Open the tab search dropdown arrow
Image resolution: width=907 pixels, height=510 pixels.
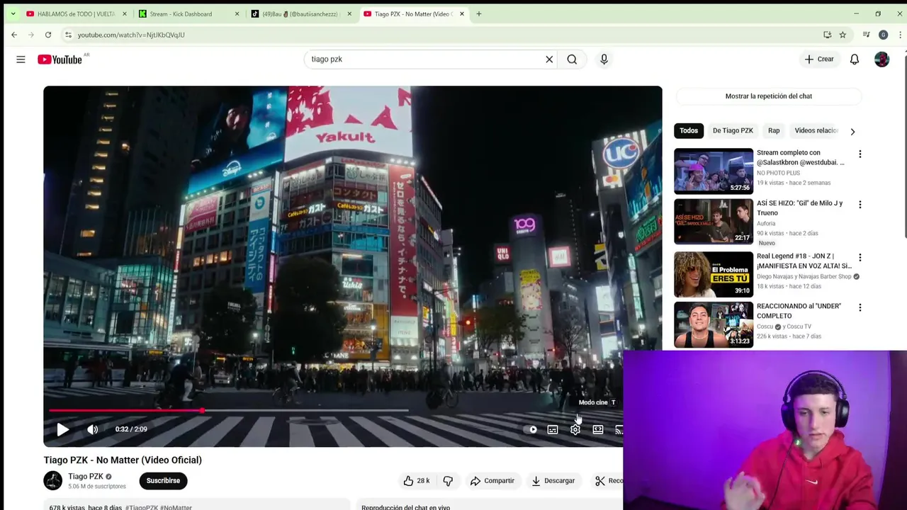click(13, 14)
